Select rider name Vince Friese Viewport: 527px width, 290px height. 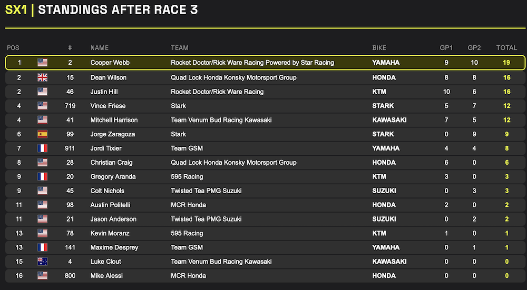click(x=108, y=106)
